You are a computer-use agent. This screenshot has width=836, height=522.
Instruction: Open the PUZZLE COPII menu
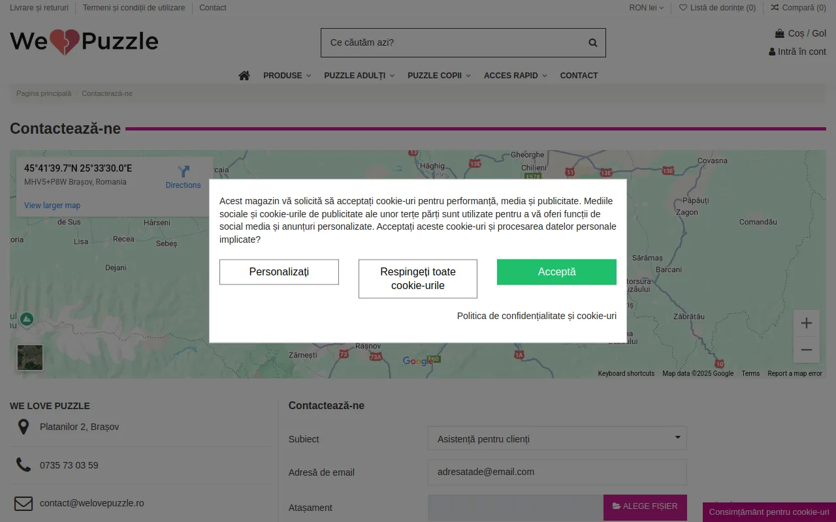[439, 76]
